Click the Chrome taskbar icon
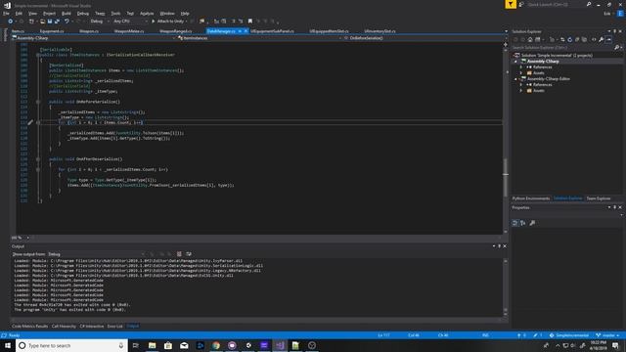The image size is (626, 352). 216,345
